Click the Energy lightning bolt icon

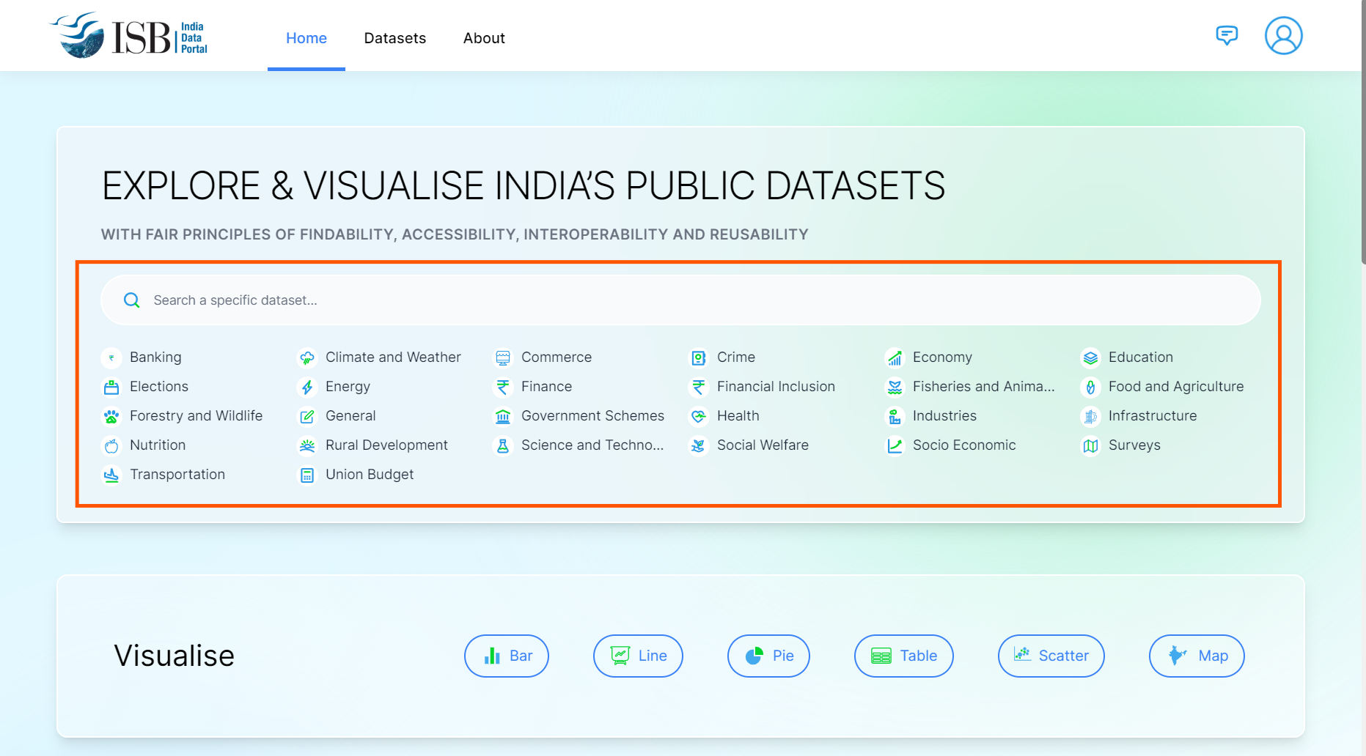307,387
